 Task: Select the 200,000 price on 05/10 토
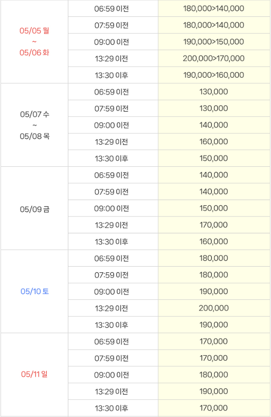[x=214, y=308]
